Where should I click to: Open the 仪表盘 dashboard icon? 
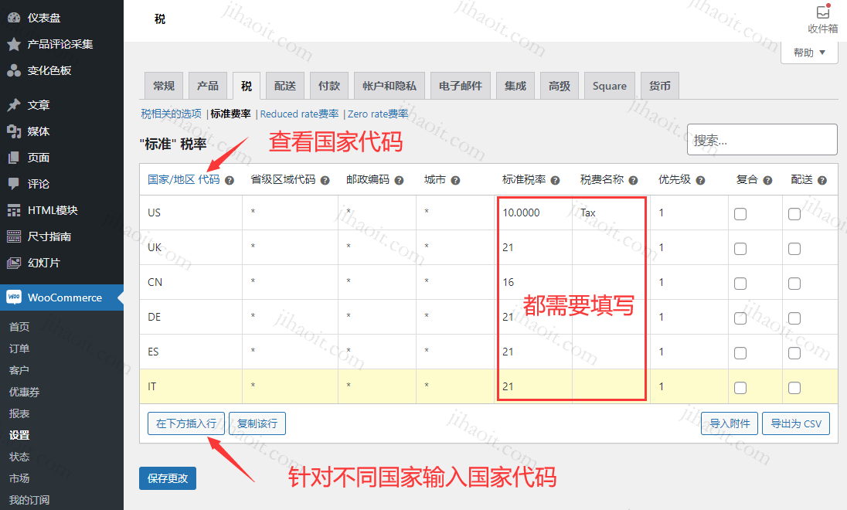click(14, 18)
